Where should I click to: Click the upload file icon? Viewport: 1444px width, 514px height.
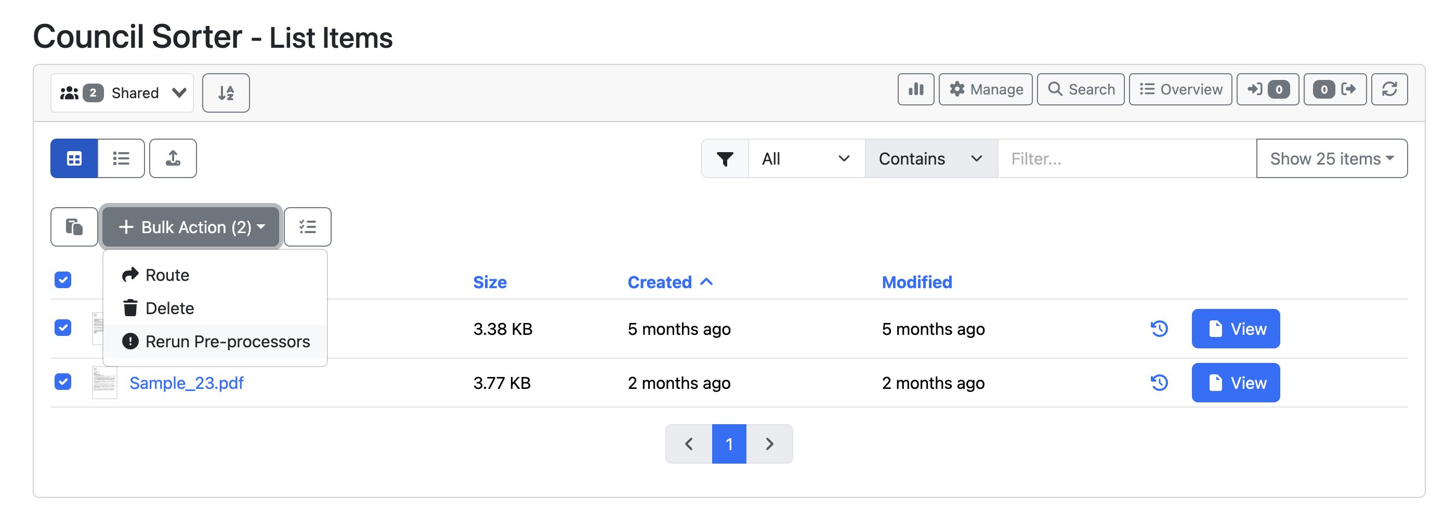(173, 158)
